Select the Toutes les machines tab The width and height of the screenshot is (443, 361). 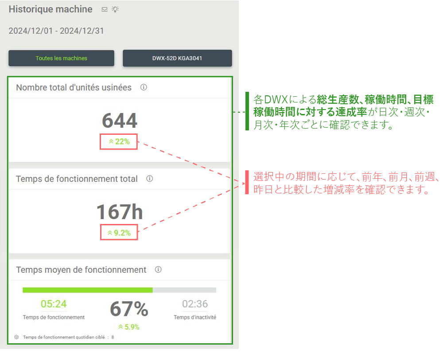click(x=61, y=58)
